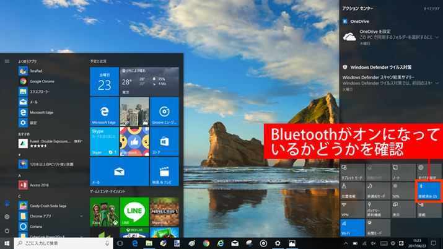
Task: Select Access 2016 in the app list
Action: pyautogui.click(x=40, y=184)
